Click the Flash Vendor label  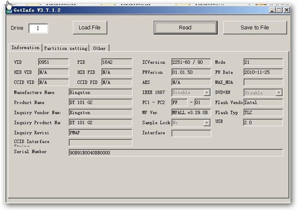pyautogui.click(x=229, y=102)
